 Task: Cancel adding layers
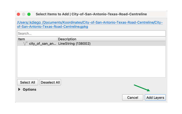coord(132,98)
